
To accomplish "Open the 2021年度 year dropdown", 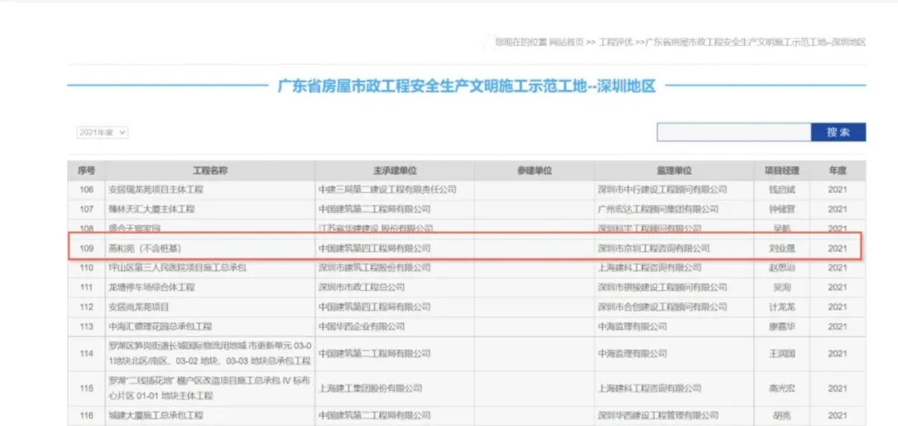I will [x=102, y=132].
